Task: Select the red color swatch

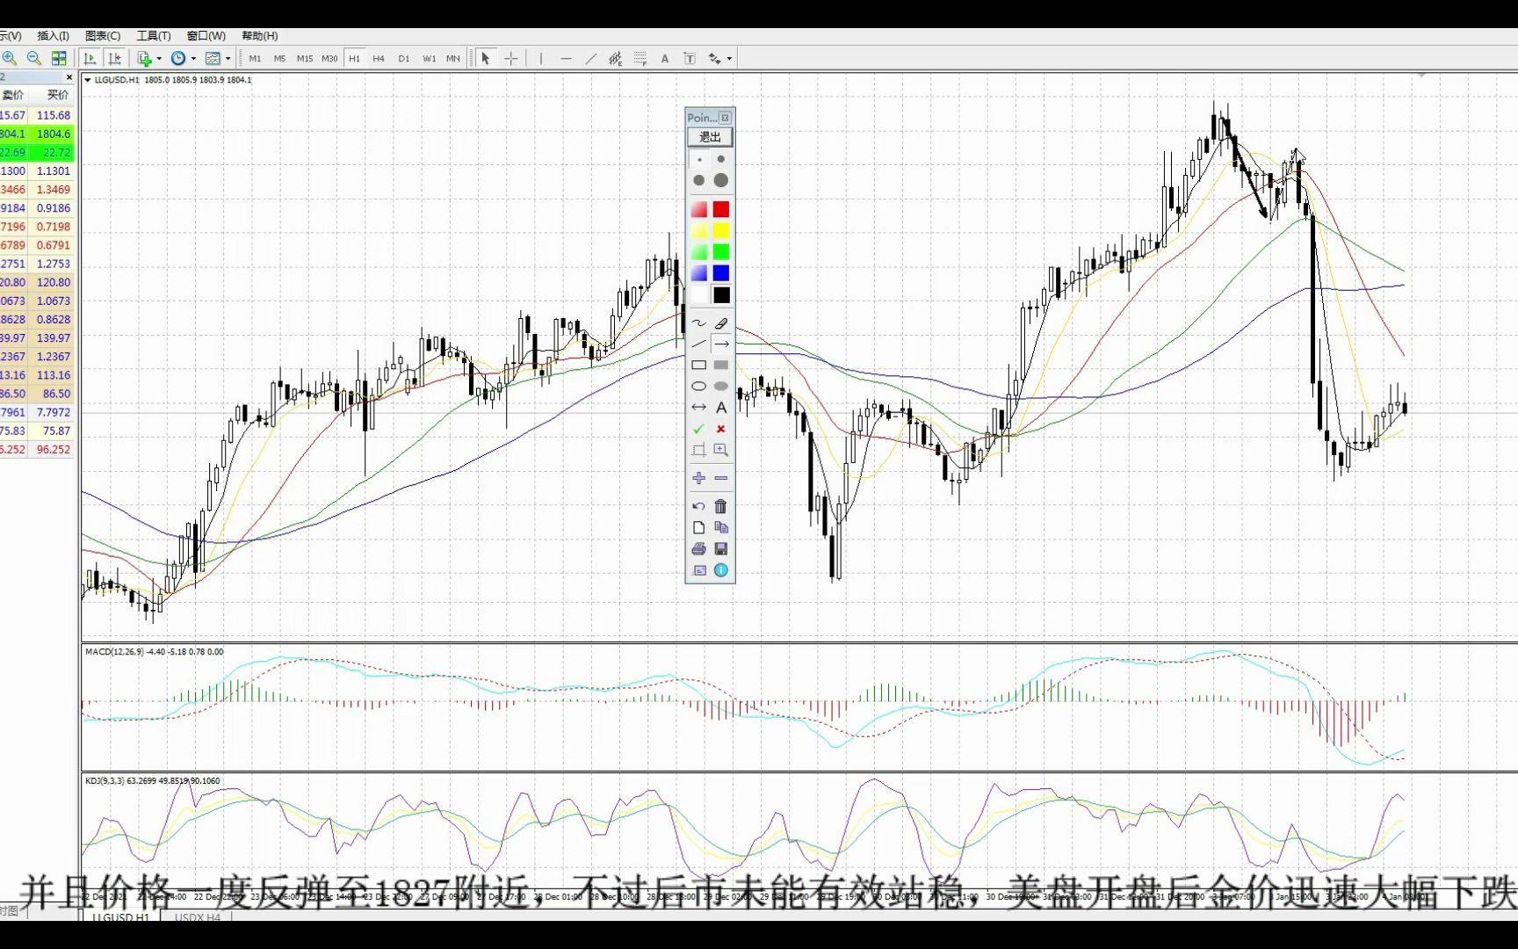Action: pos(720,208)
